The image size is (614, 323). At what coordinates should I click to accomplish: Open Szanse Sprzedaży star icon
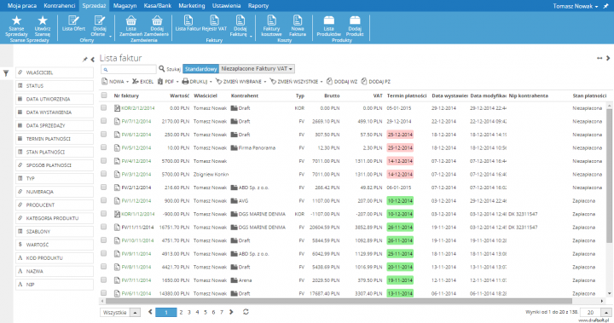[x=16, y=20]
